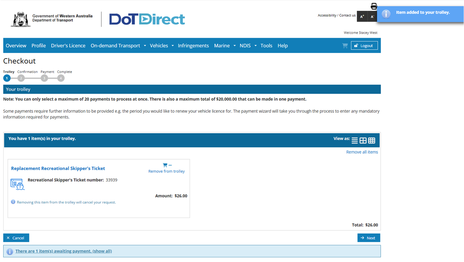Open the Driver's Licence page
Viewport: 464px width, 262px height.
pos(68,46)
